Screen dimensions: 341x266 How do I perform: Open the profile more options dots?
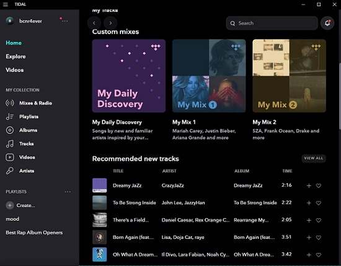point(64,21)
